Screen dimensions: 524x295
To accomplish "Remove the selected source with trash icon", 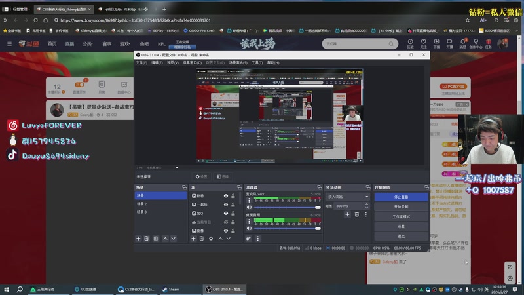I will 202,239.
